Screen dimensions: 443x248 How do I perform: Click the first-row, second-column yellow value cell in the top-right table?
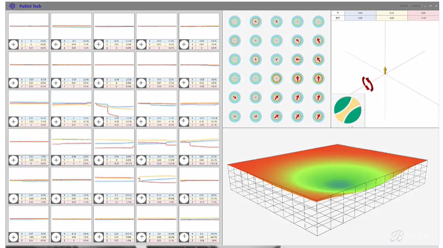click(391, 13)
